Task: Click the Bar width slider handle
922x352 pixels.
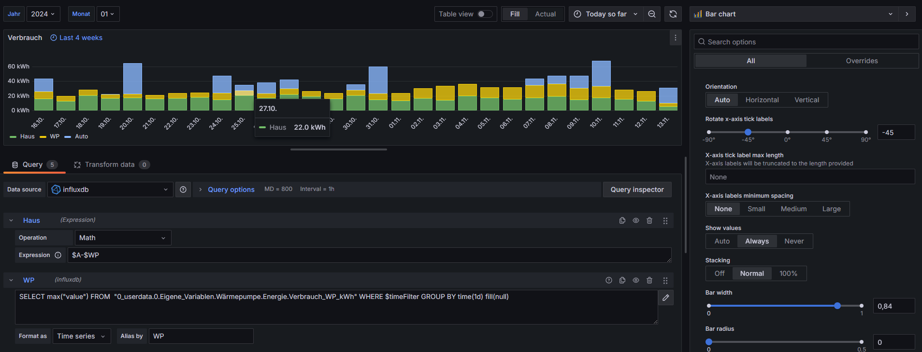Action: click(x=837, y=306)
